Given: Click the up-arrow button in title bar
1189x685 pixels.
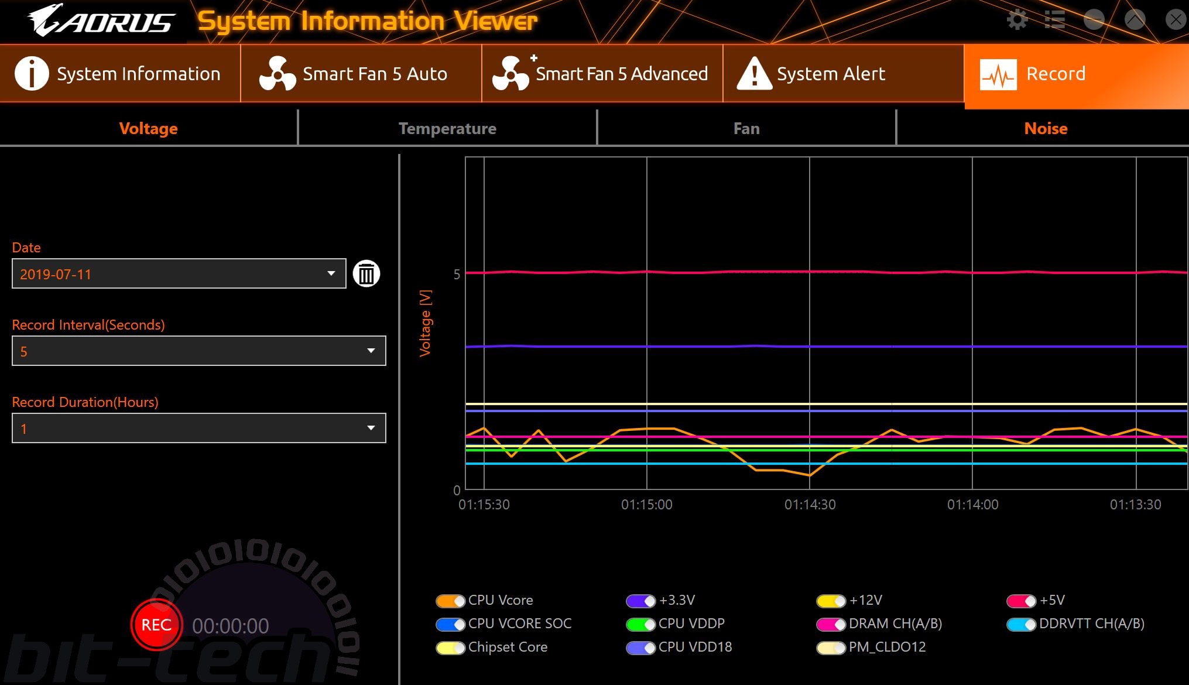Looking at the screenshot, I should (x=1135, y=20).
